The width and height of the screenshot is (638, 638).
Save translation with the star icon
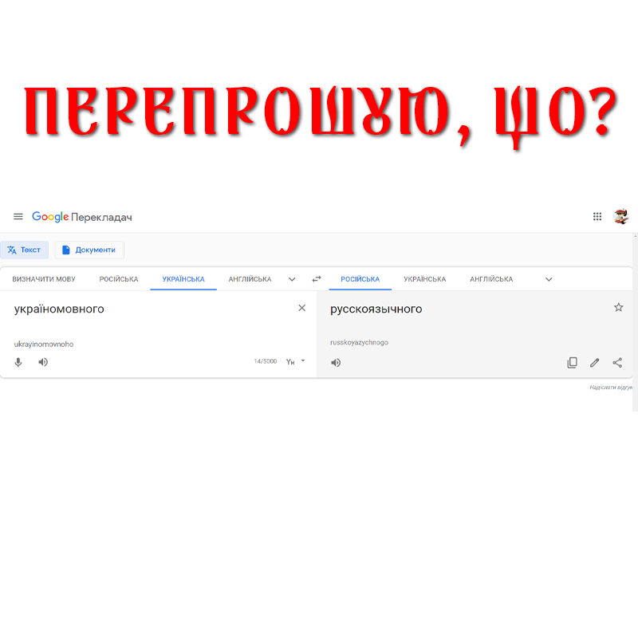(x=619, y=307)
